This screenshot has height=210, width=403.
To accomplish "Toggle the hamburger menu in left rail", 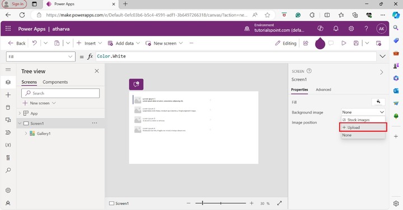I will click(x=8, y=69).
